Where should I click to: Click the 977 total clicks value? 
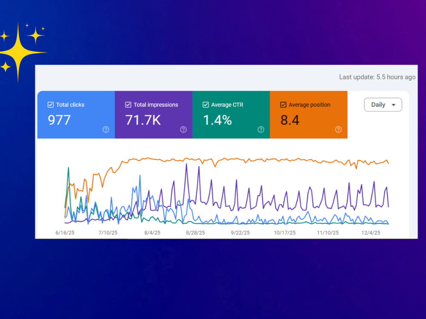tap(59, 120)
